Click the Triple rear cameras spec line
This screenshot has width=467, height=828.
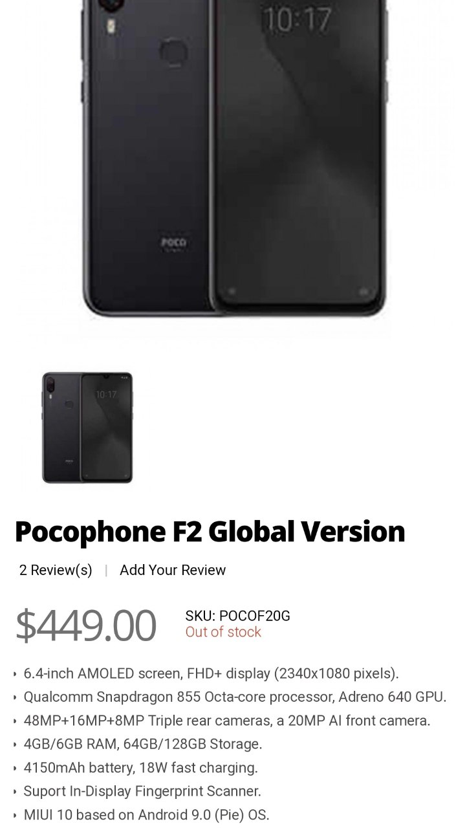pos(227,721)
